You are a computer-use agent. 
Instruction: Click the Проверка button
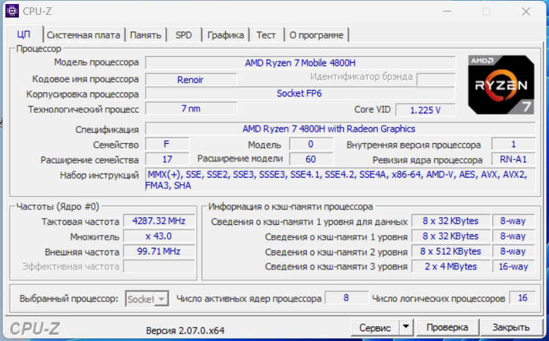(447, 327)
